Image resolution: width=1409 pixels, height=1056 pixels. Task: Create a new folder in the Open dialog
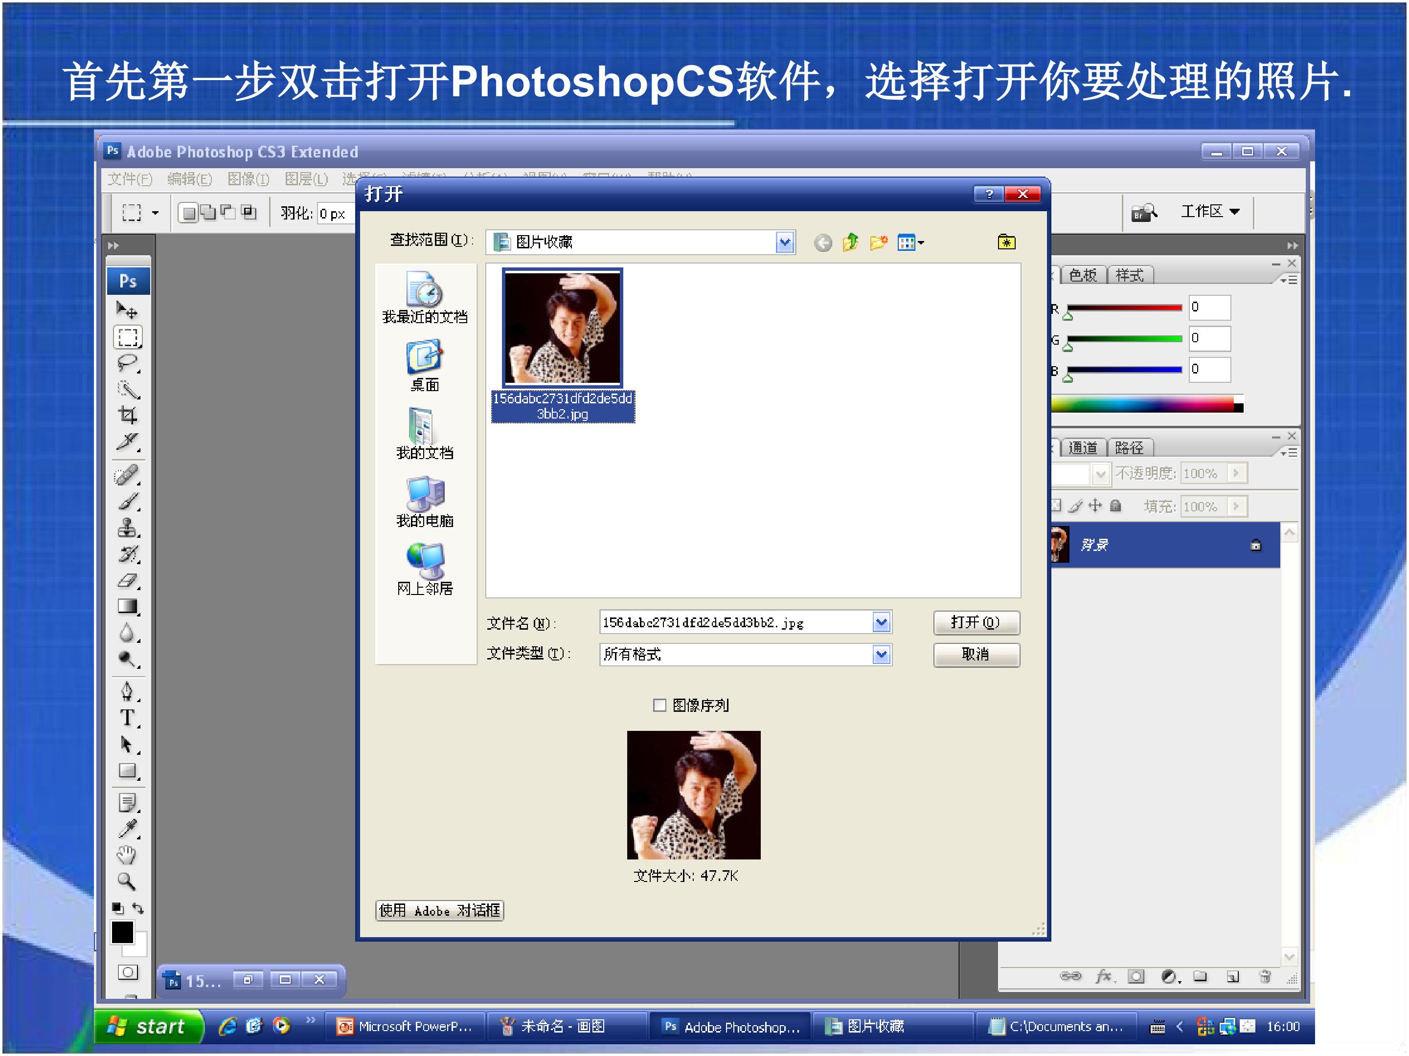pyautogui.click(x=878, y=242)
